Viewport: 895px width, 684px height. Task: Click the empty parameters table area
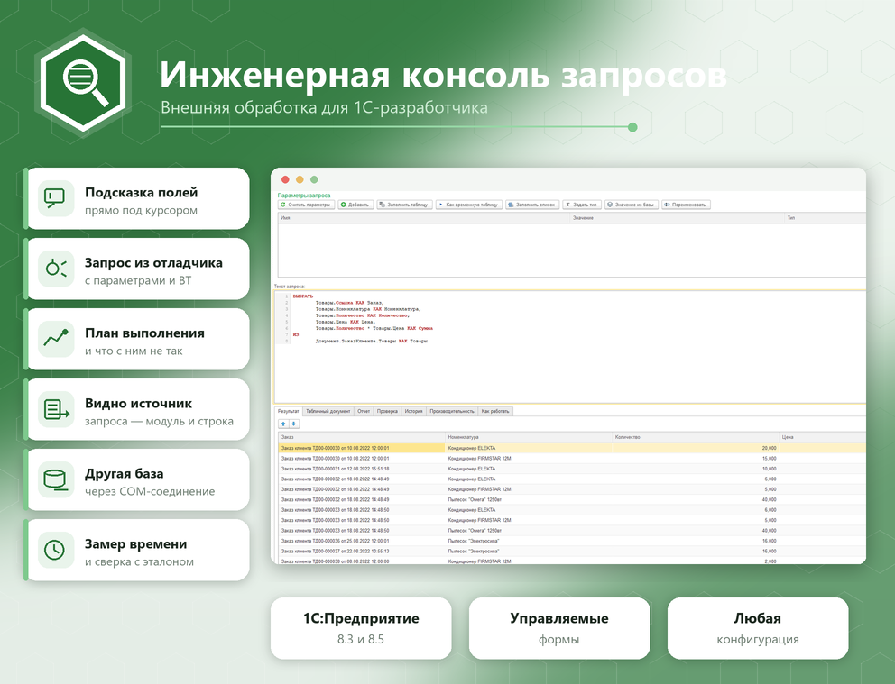tap(572, 250)
